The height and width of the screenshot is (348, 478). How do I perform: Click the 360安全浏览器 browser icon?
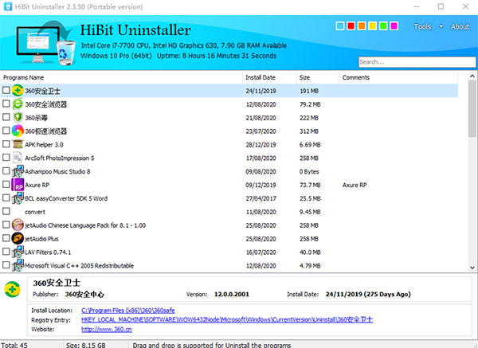click(18, 104)
